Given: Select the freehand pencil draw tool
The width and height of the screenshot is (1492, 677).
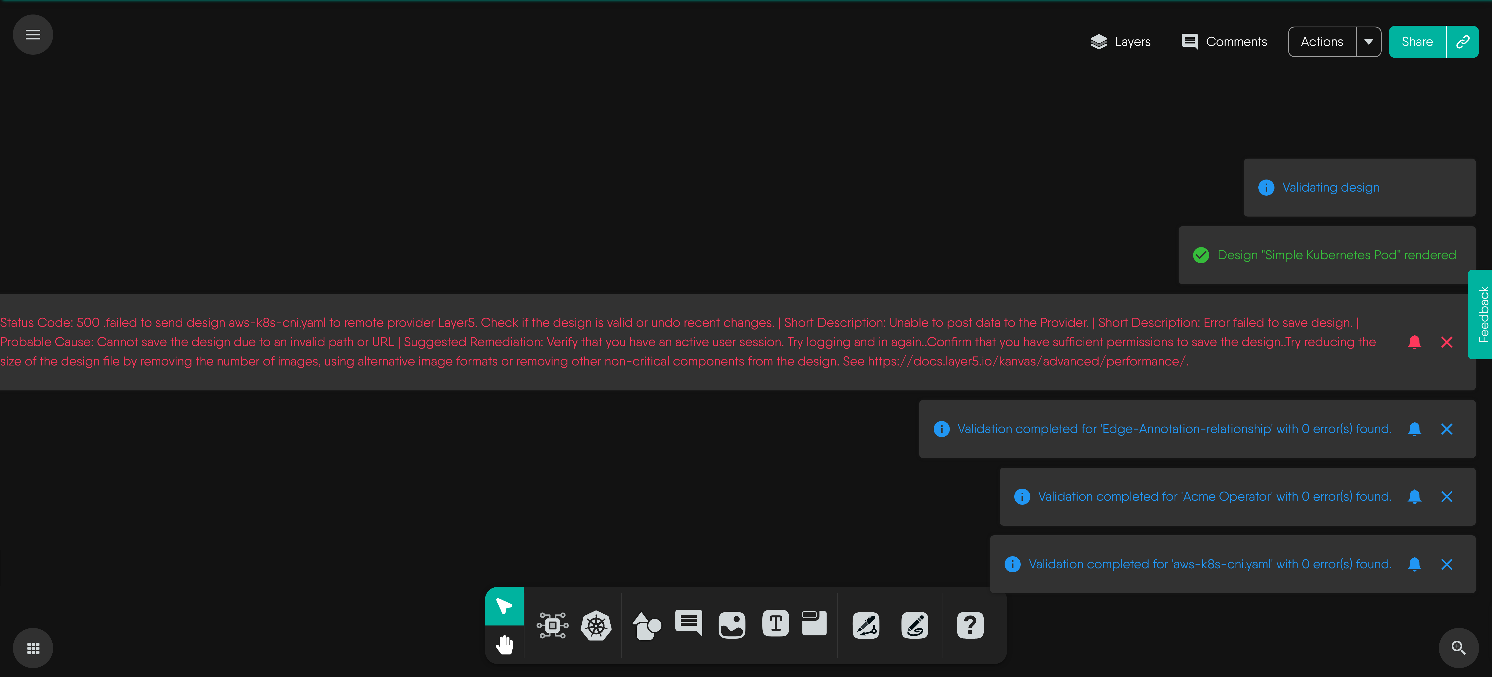Looking at the screenshot, I should [915, 625].
